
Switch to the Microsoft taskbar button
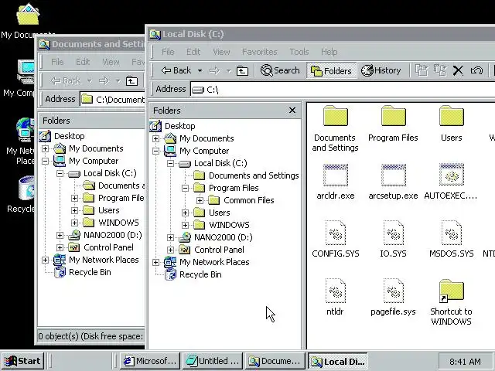[149, 361]
